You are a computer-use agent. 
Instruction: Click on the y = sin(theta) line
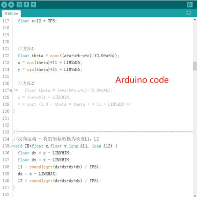point(50,70)
